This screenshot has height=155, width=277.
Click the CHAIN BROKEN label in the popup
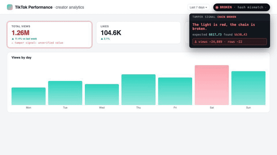(x=227, y=17)
